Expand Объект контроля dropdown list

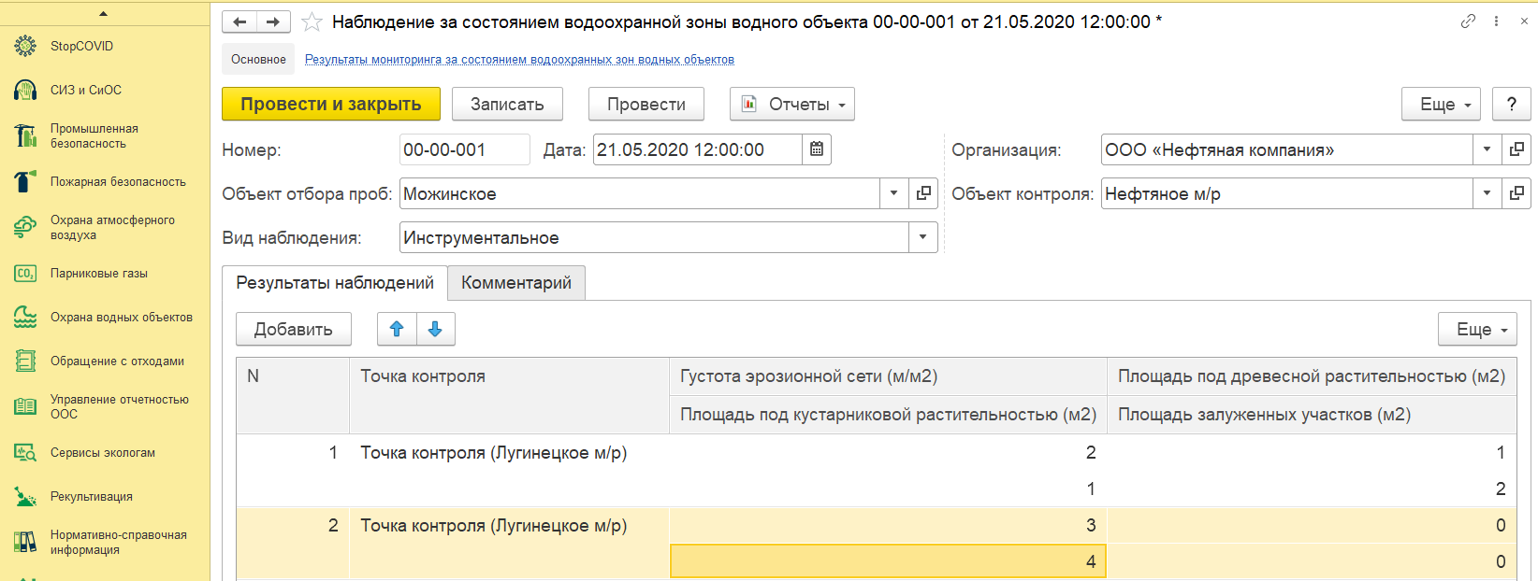tap(1487, 193)
